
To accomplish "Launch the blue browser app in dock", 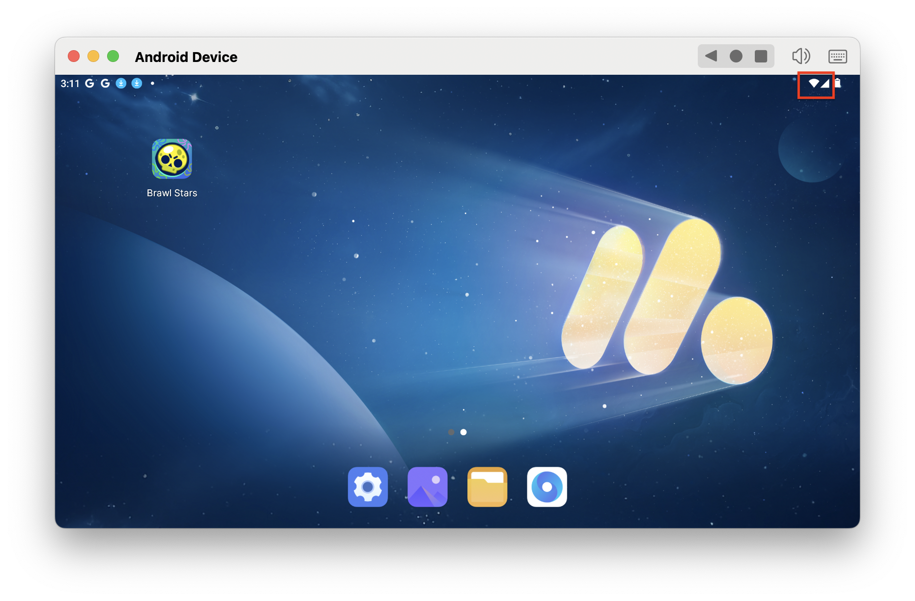I will point(546,486).
